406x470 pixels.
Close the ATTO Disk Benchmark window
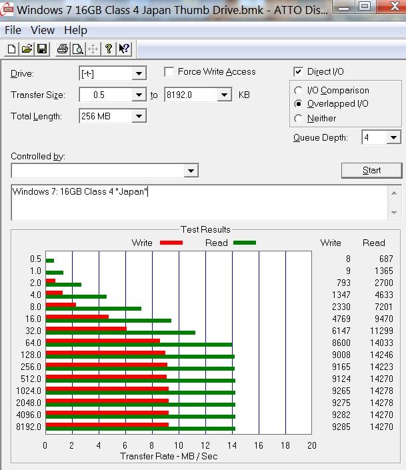coord(391,7)
